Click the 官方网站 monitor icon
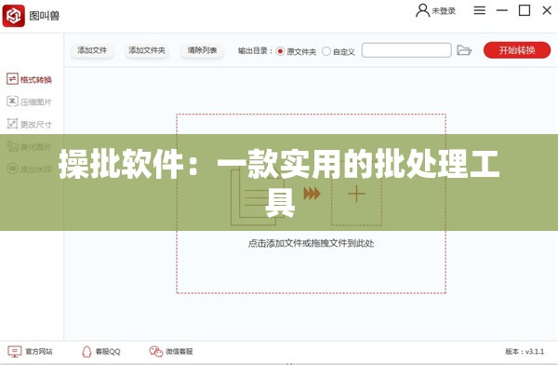This screenshot has height=365, width=558. point(15,352)
